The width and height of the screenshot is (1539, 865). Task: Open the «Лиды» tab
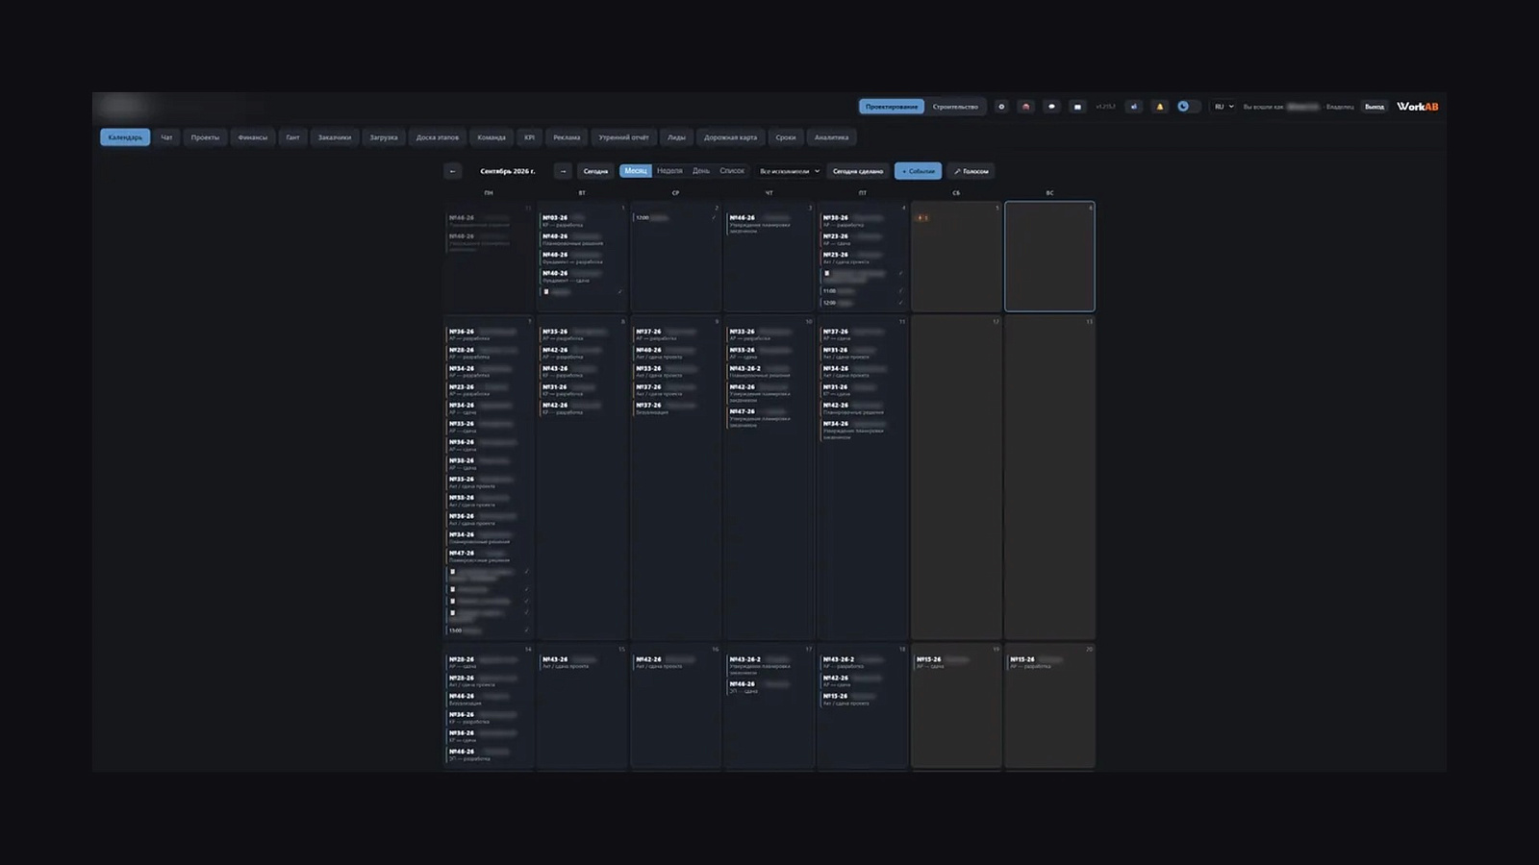pyautogui.click(x=677, y=137)
